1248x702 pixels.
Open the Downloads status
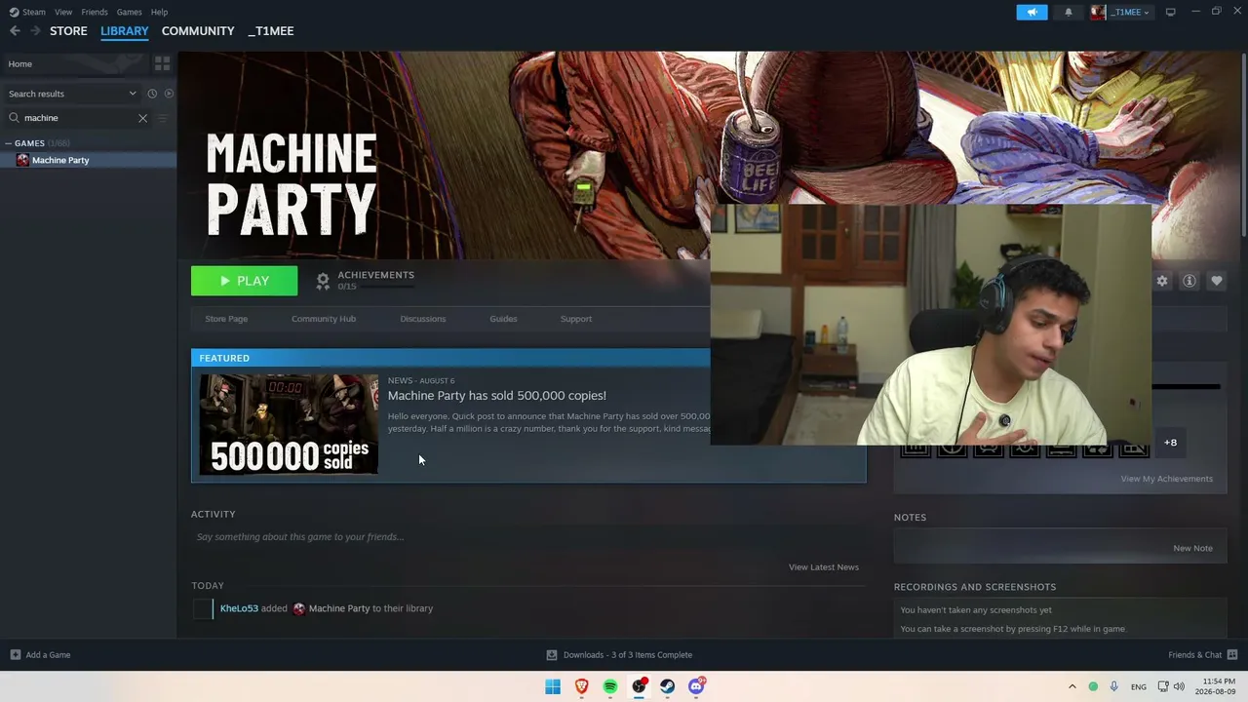point(619,655)
